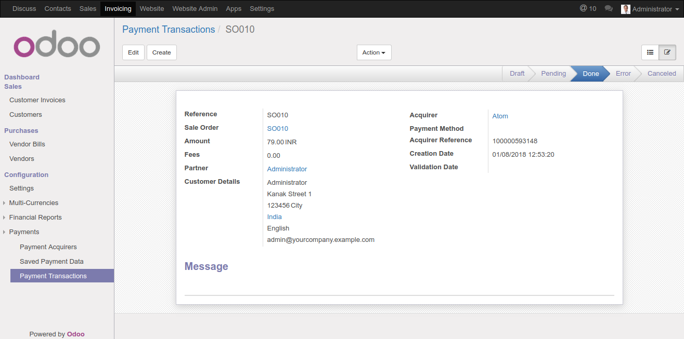Switch to list view icon

[x=650, y=52]
